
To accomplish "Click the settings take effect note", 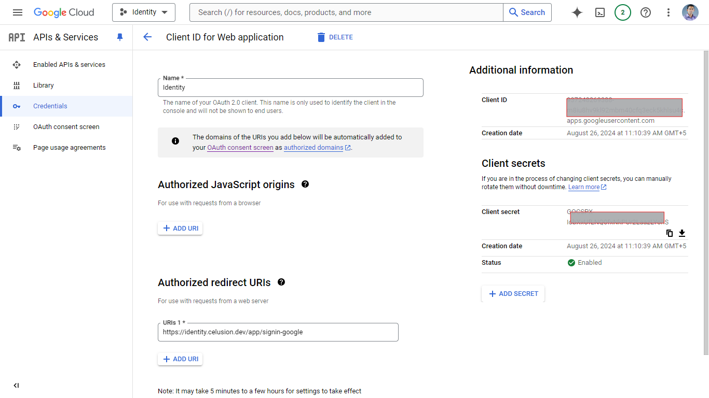I will click(260, 391).
